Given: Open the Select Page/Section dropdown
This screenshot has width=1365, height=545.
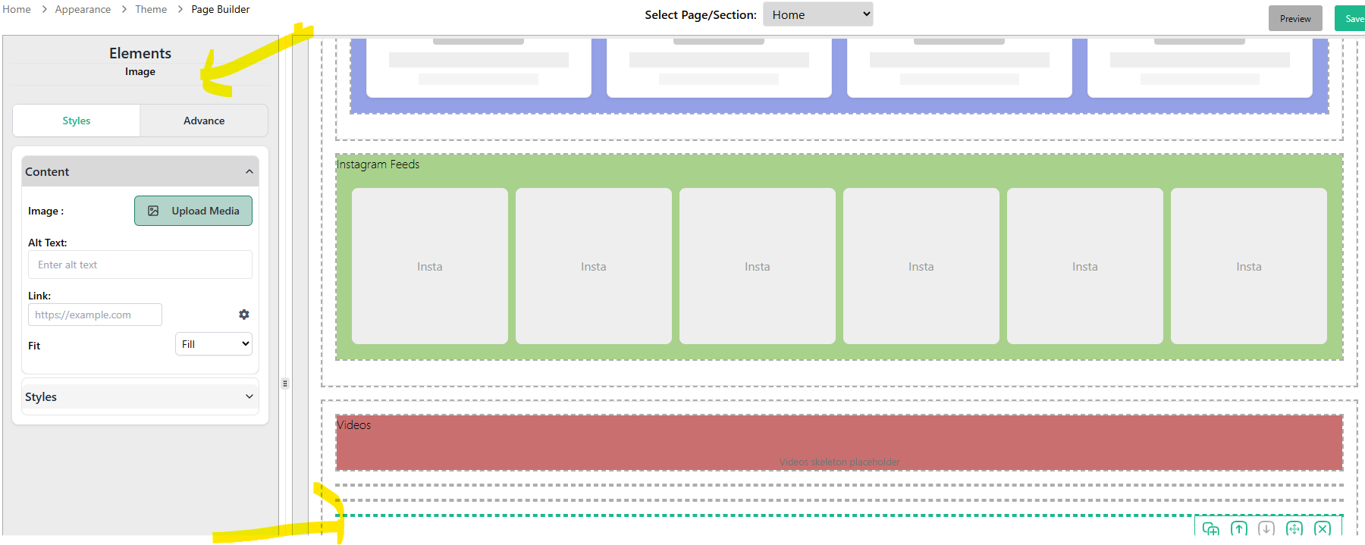Looking at the screenshot, I should (818, 14).
